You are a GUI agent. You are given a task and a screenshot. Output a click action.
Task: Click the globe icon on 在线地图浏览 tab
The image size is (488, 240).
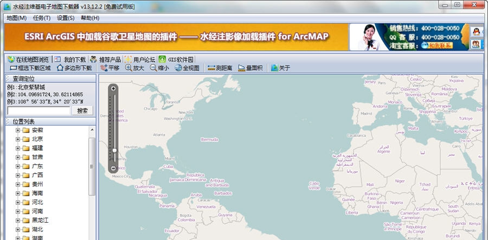(x=11, y=59)
